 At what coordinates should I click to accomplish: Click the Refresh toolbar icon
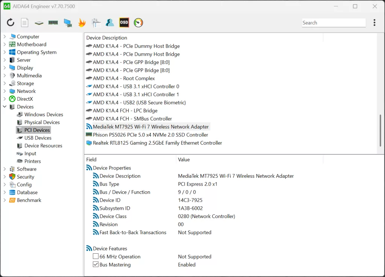click(10, 23)
